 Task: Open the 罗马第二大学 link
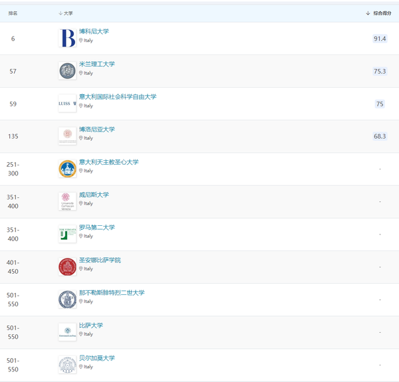coord(97,227)
